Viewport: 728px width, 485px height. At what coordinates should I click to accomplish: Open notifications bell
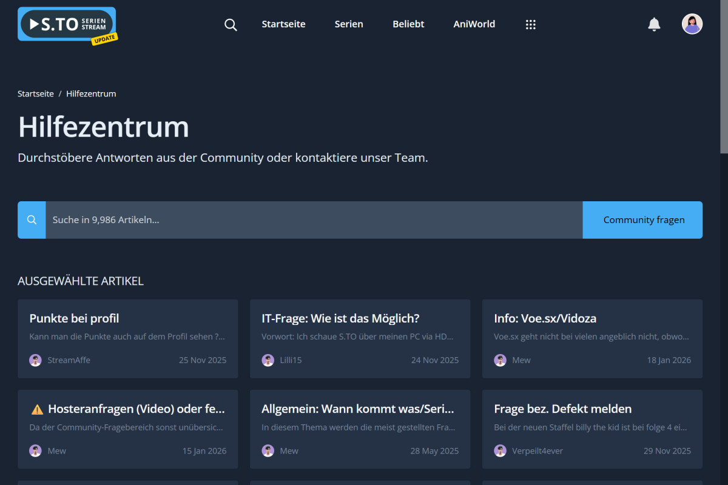[x=654, y=24]
